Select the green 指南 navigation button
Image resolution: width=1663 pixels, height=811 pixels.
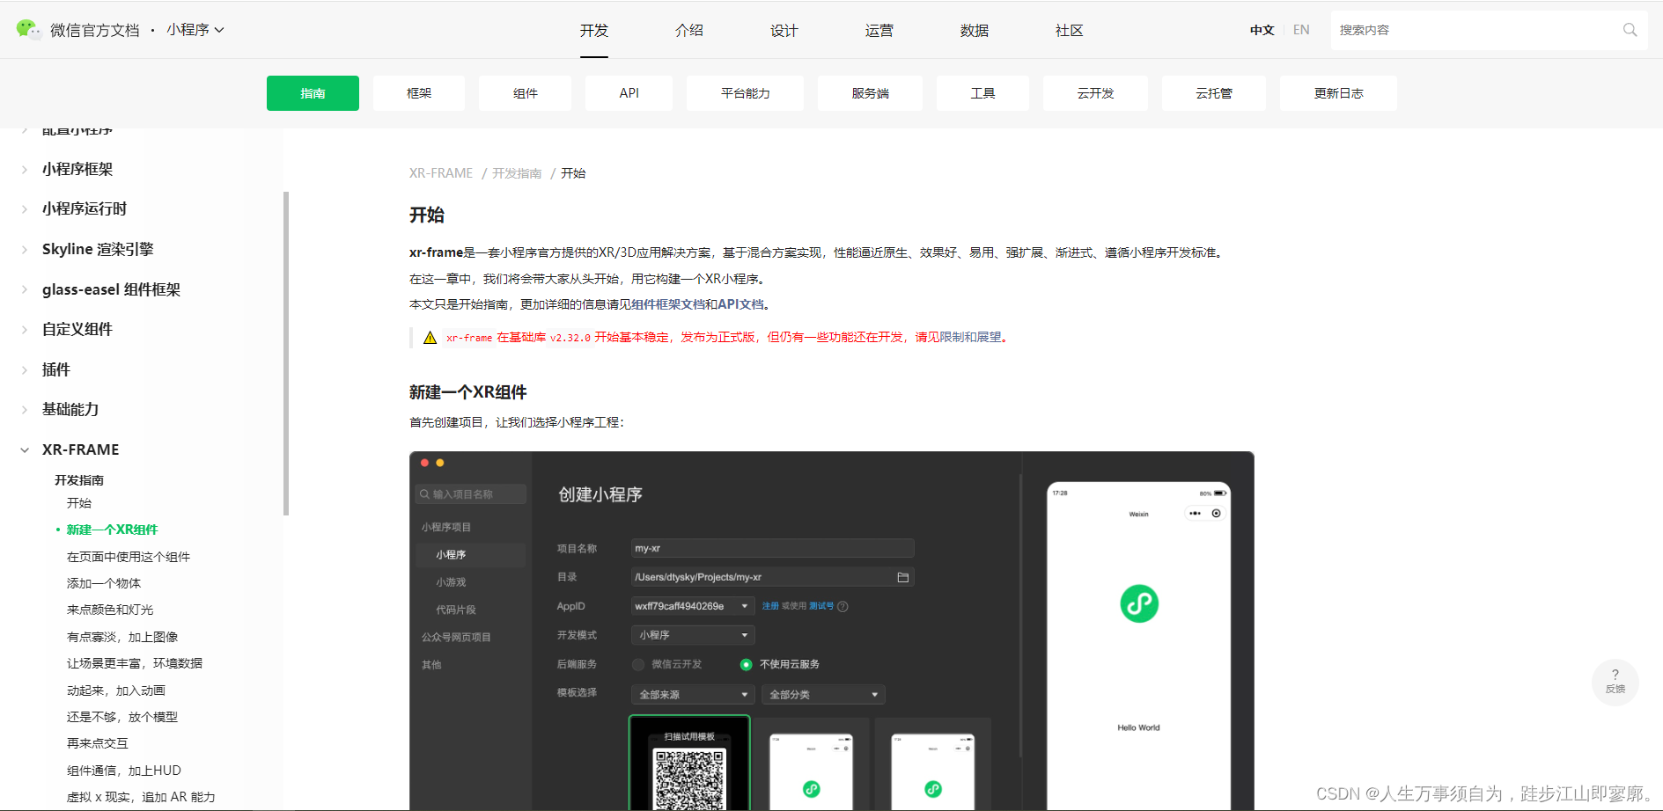point(313,92)
